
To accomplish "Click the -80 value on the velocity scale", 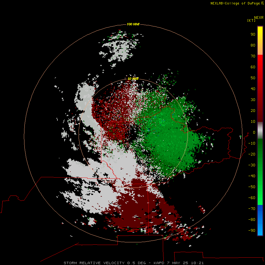I will (252, 220).
